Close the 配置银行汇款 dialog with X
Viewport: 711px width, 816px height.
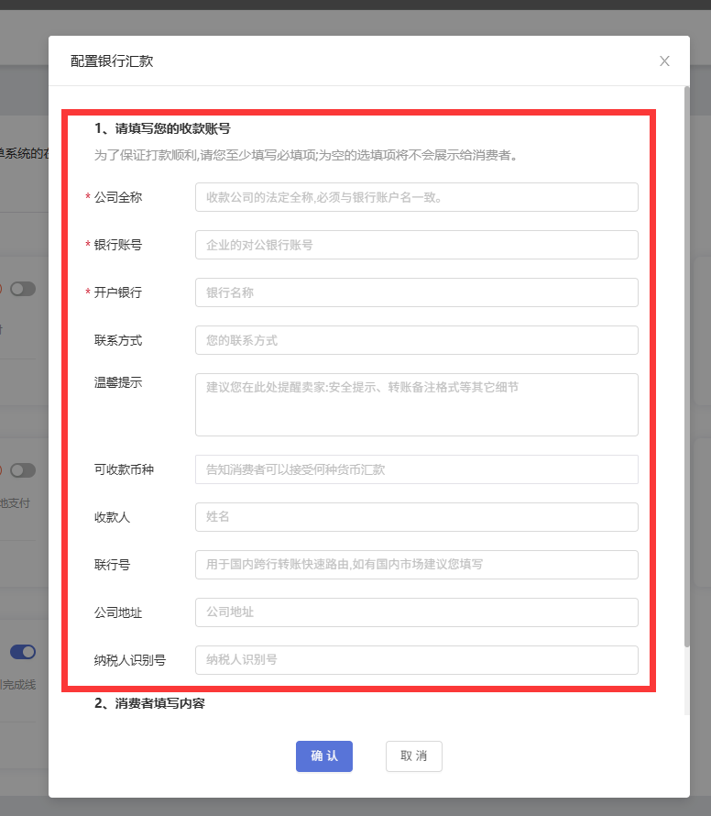click(664, 61)
